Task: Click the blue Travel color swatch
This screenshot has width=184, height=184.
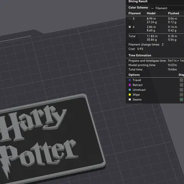Action: (130, 80)
